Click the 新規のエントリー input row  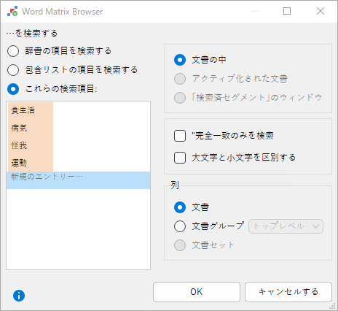[x=78, y=180]
